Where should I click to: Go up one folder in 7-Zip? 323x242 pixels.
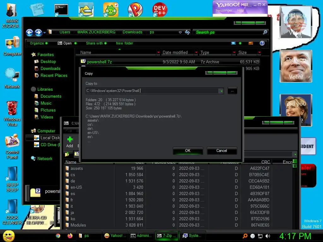67,154
